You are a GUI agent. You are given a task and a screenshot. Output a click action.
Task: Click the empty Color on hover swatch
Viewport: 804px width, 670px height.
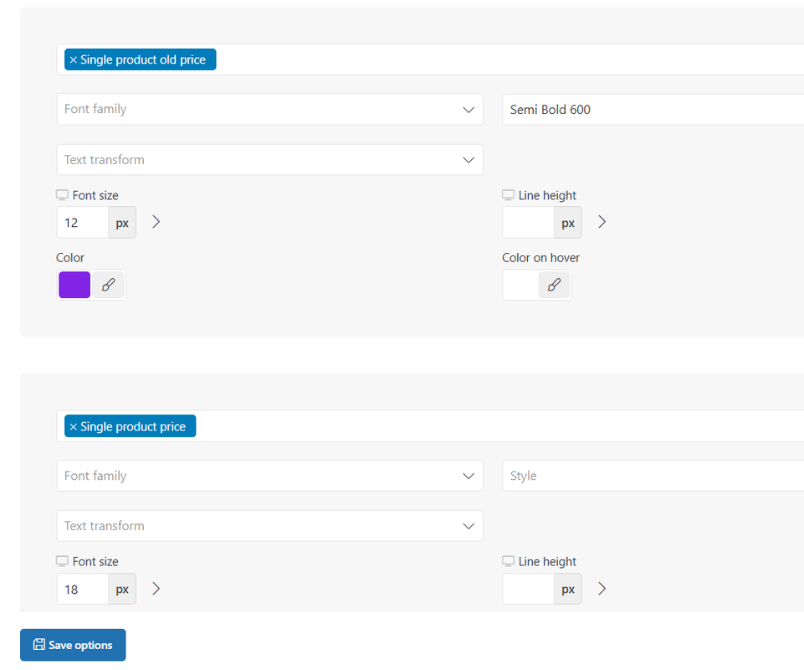[520, 285]
